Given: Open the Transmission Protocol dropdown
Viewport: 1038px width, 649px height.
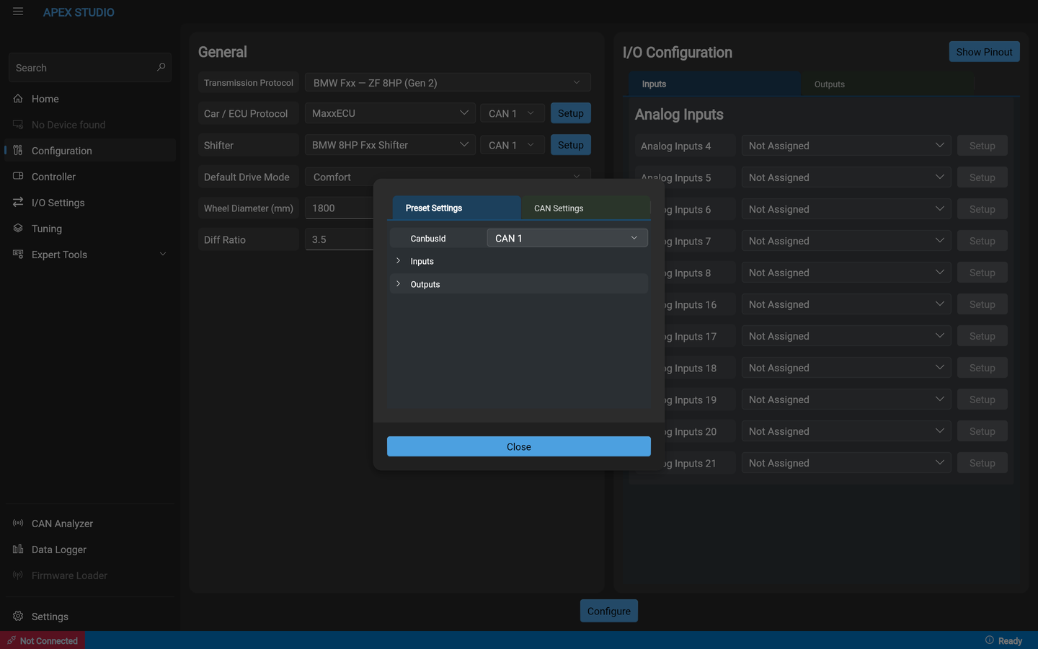Looking at the screenshot, I should [x=448, y=82].
